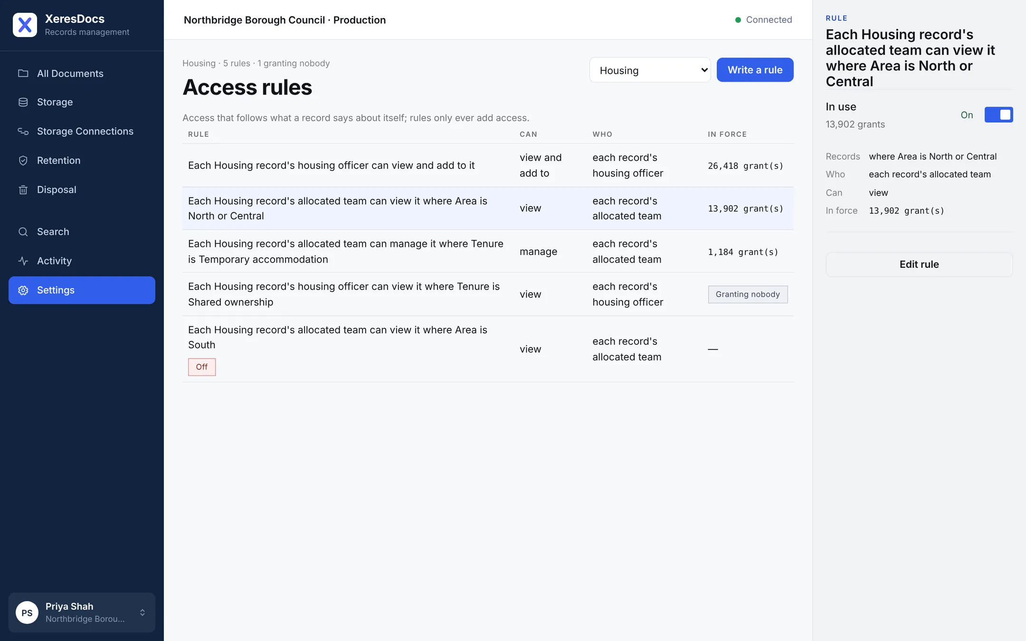This screenshot has height=641, width=1026.
Task: Select the Shared ownership view rule
Action: pos(488,294)
